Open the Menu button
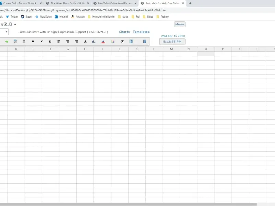Viewport: 275px width, 206px height. (179, 24)
